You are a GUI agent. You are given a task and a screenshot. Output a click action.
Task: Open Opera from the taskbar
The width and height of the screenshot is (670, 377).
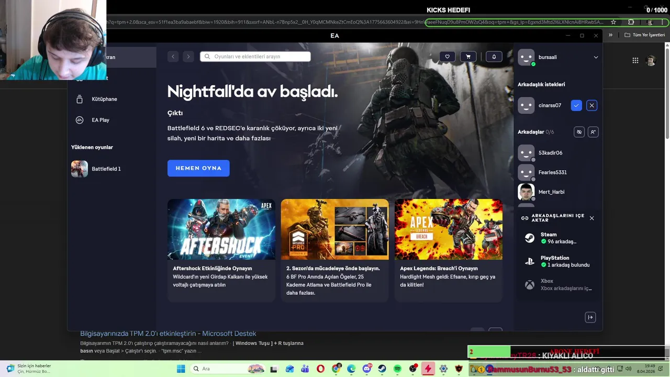[x=320, y=369]
